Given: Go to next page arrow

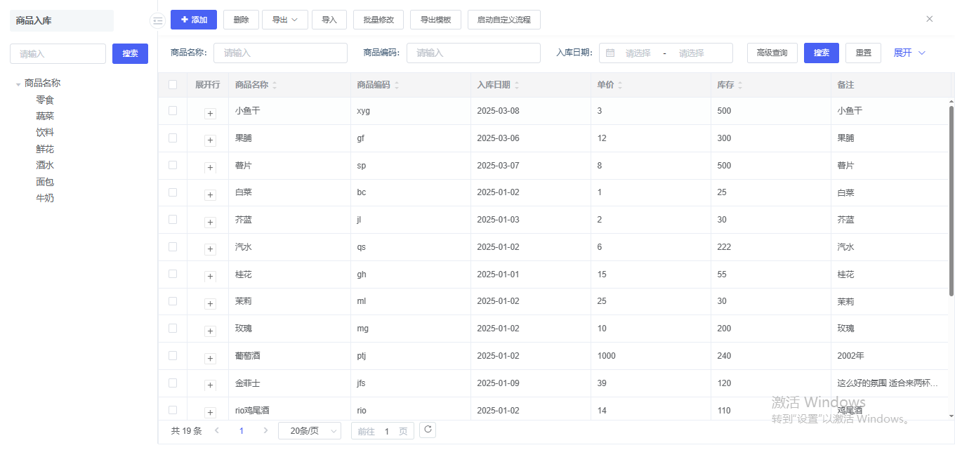Looking at the screenshot, I should point(265,431).
